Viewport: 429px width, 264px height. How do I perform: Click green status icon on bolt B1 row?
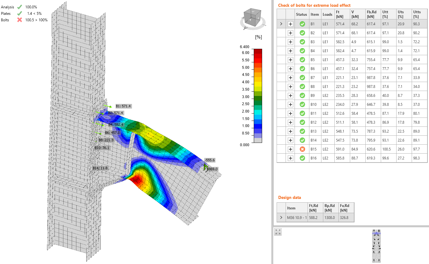pyautogui.click(x=302, y=24)
